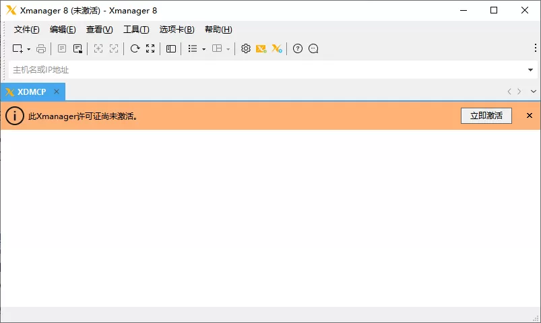Expand the tab list chevron
This screenshot has width=541, height=323.
534,92
